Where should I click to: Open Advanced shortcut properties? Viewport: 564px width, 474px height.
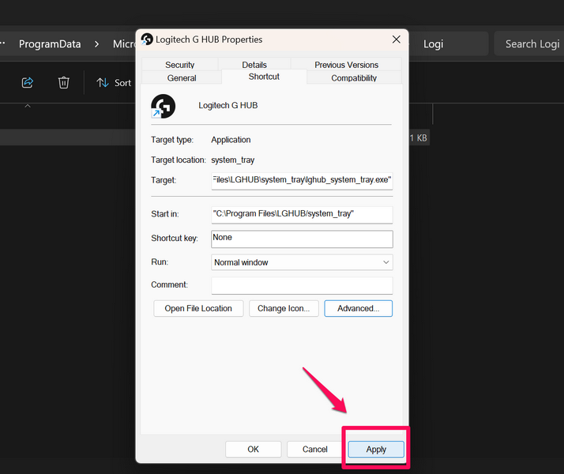pyautogui.click(x=358, y=308)
